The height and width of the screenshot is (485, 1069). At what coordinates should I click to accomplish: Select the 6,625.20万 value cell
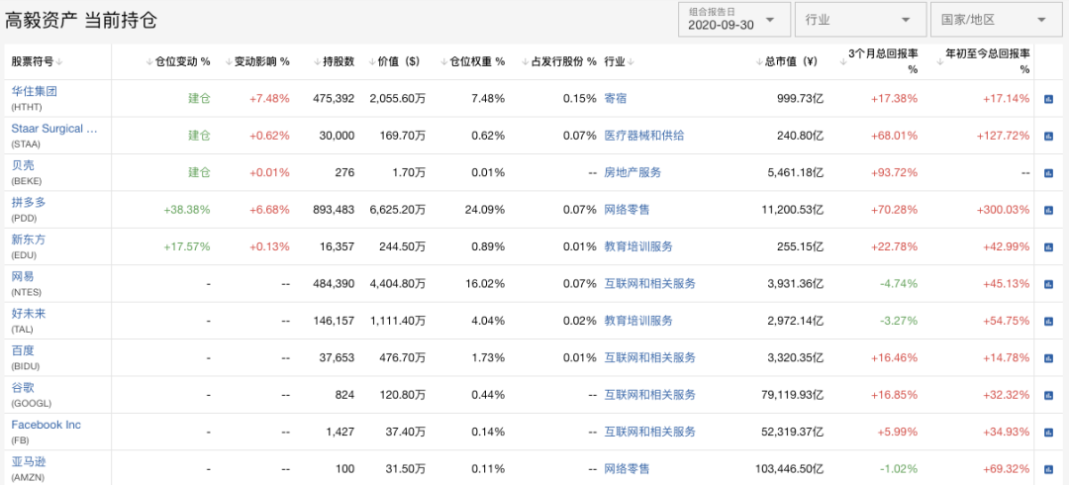pos(398,210)
